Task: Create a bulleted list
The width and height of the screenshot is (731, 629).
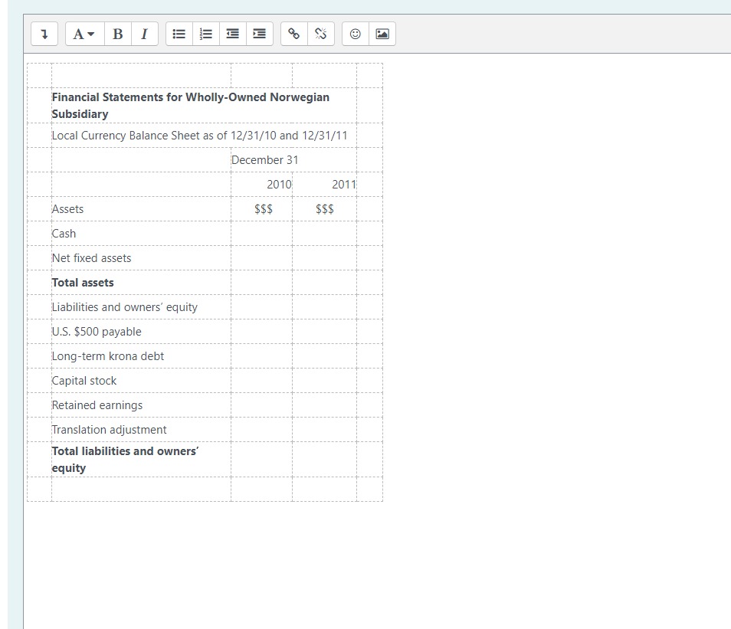Action: [179, 34]
